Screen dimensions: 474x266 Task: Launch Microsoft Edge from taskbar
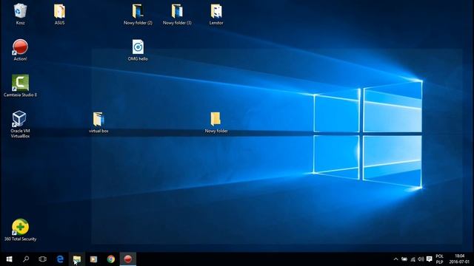pos(60,259)
